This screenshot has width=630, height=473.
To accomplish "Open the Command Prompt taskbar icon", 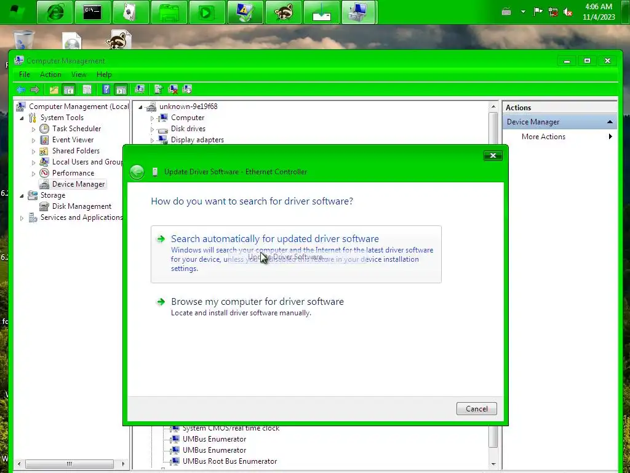I will point(92,12).
